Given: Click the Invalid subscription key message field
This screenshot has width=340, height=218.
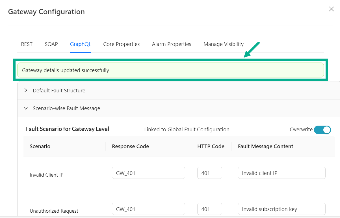Looking at the screenshot, I should (281, 209).
